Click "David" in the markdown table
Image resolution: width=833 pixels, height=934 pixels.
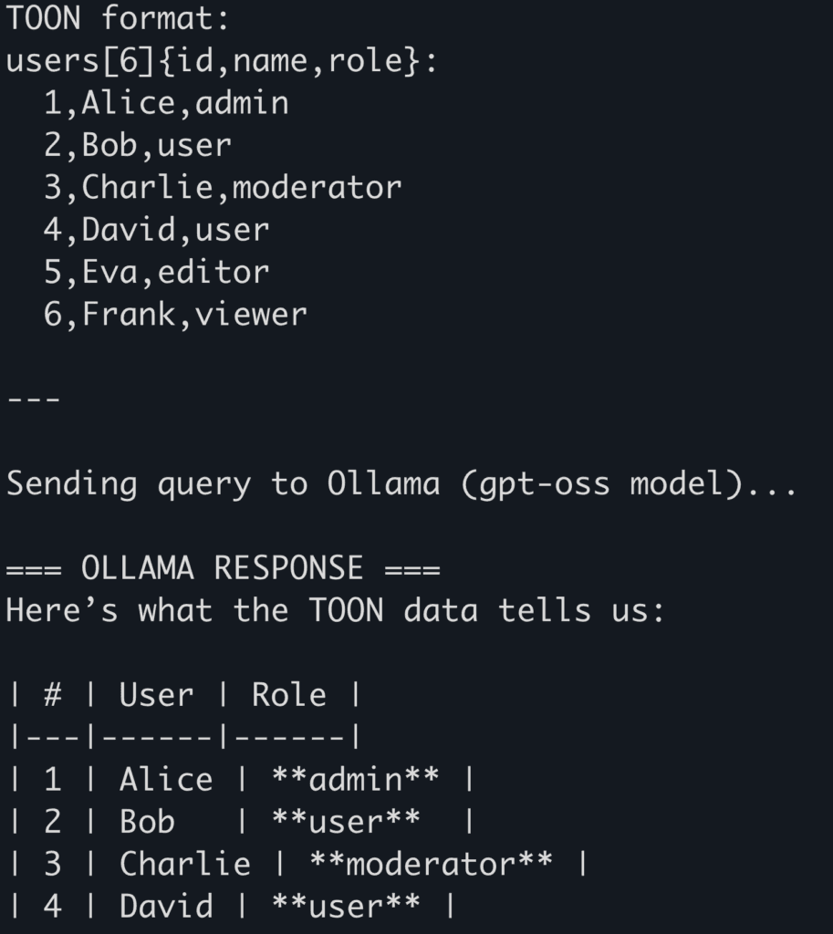click(x=166, y=906)
